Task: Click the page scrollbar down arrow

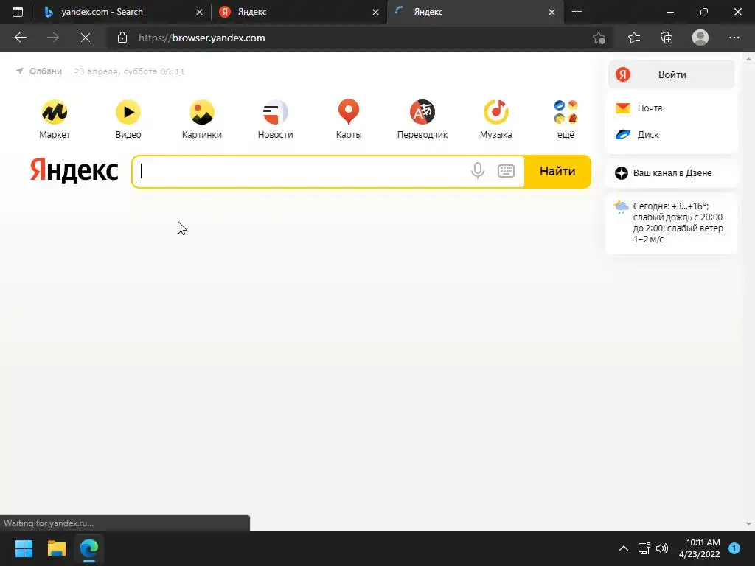Action: 748,524
